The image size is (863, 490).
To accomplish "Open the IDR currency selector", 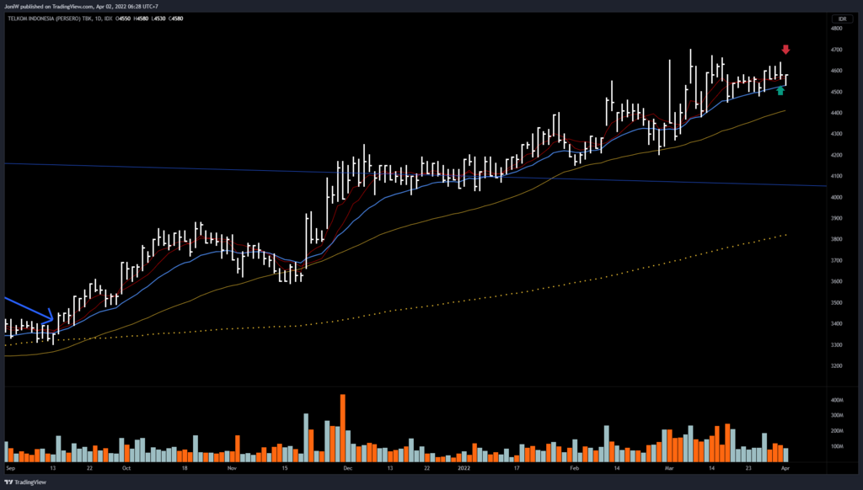I will (841, 19).
